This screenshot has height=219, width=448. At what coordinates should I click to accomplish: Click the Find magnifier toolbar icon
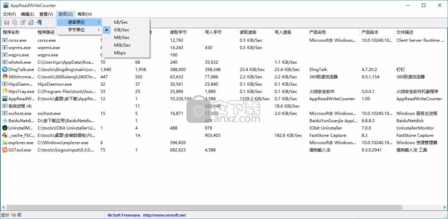click(x=31, y=22)
